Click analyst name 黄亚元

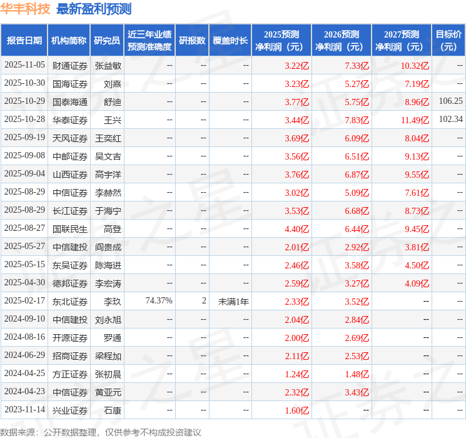[108, 392]
